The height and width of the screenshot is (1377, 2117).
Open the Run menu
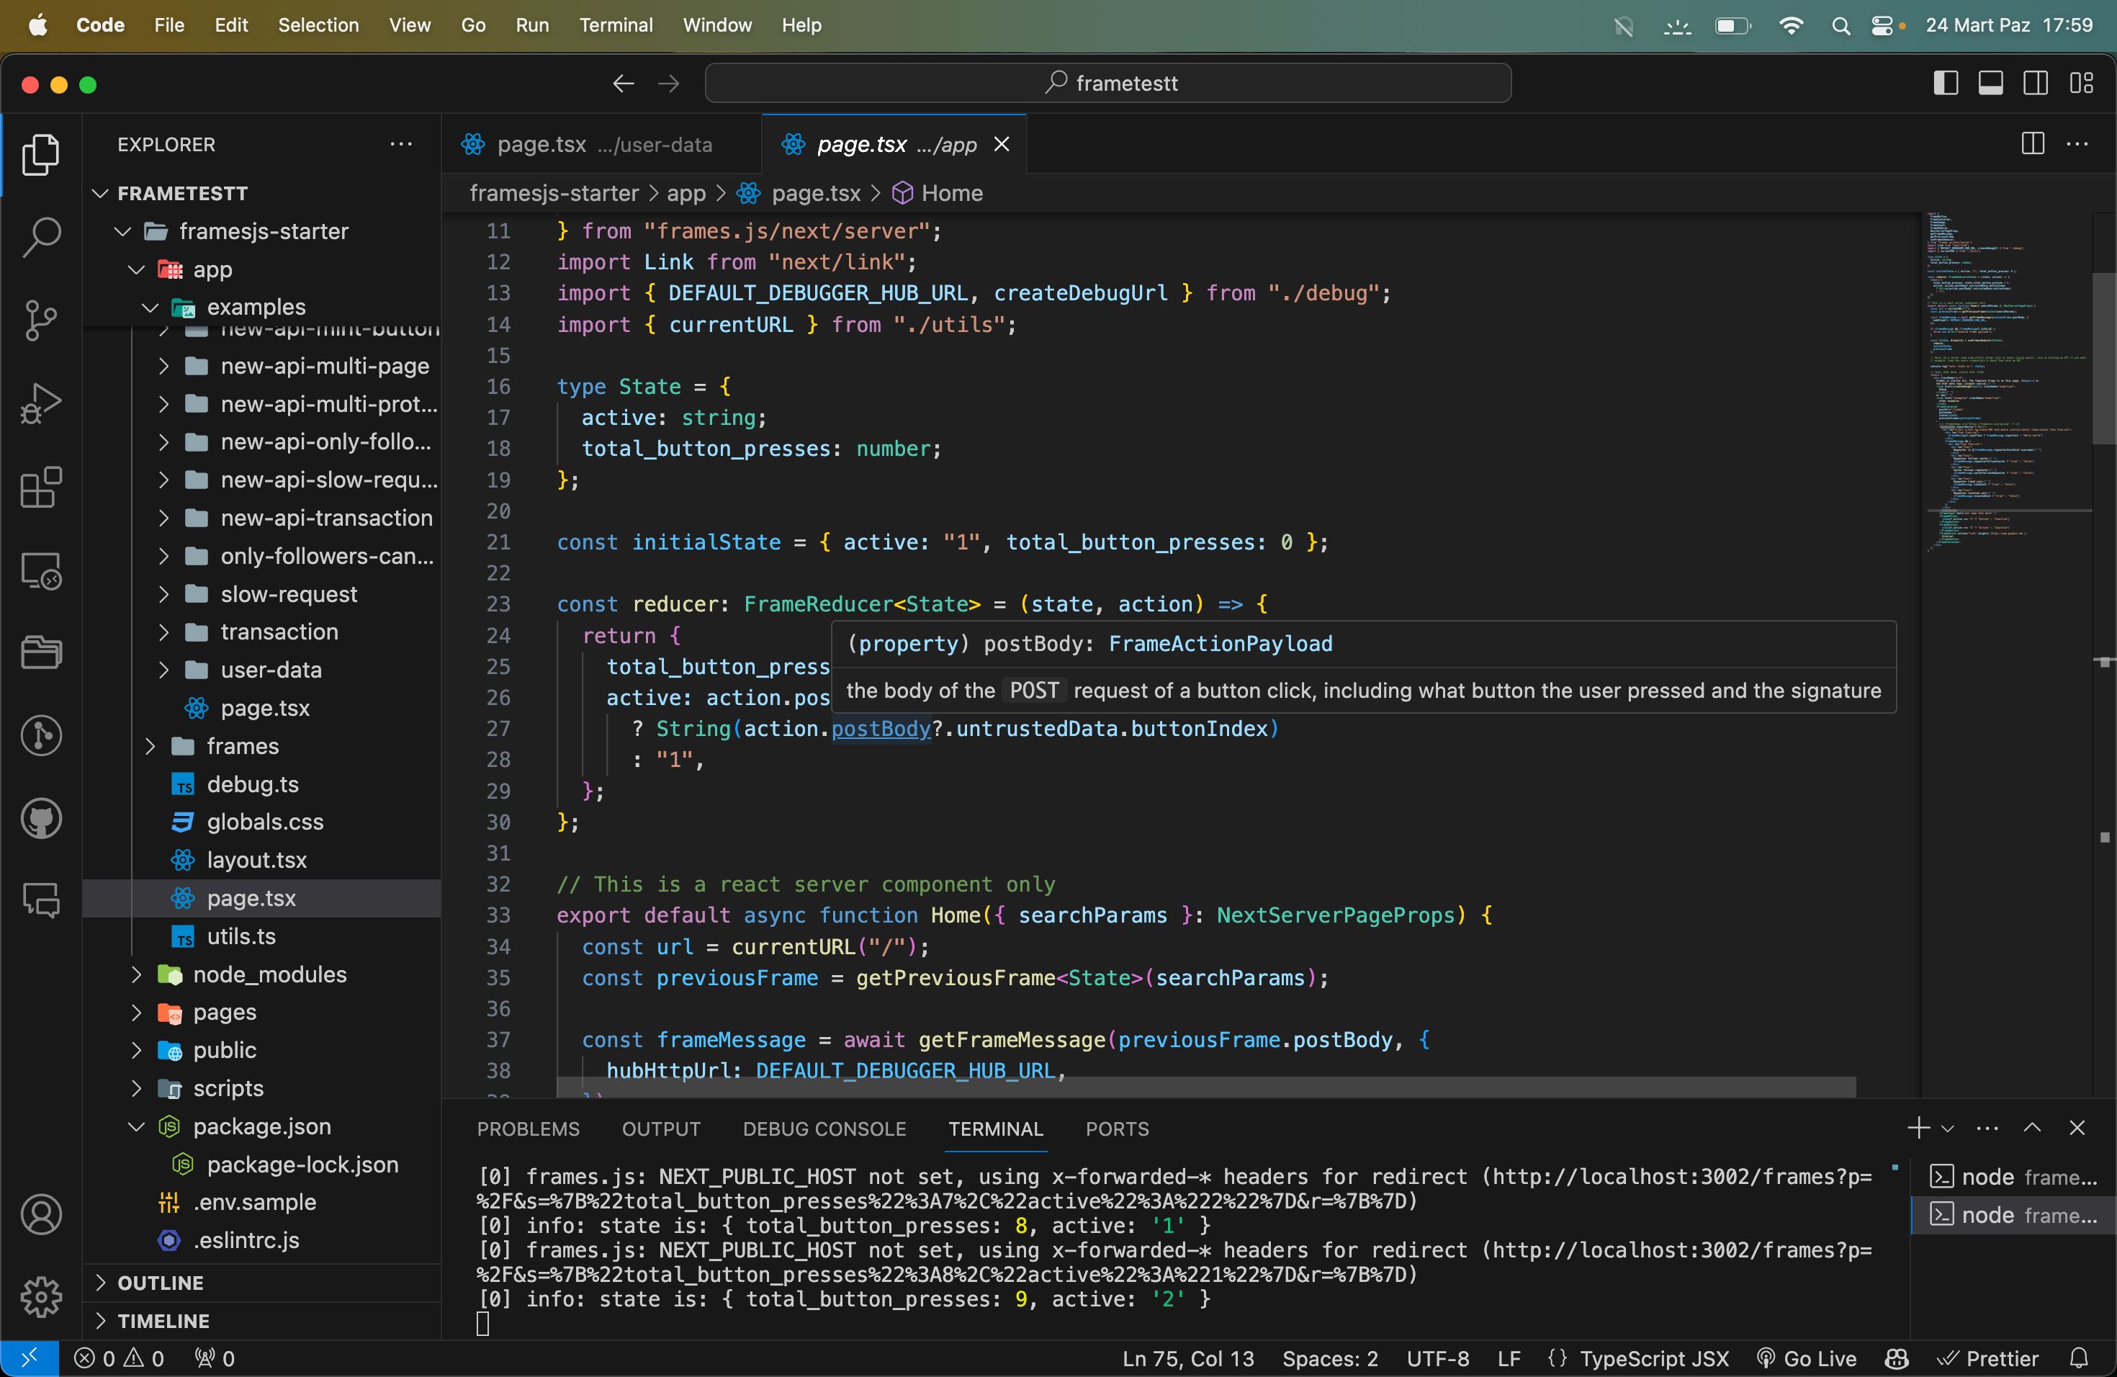click(x=532, y=25)
